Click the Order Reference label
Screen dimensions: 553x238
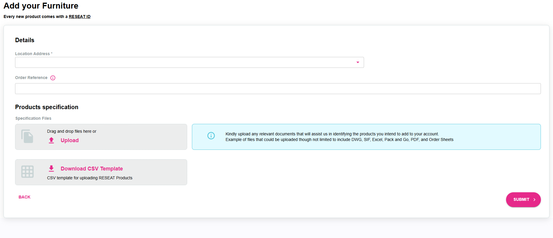coord(31,78)
